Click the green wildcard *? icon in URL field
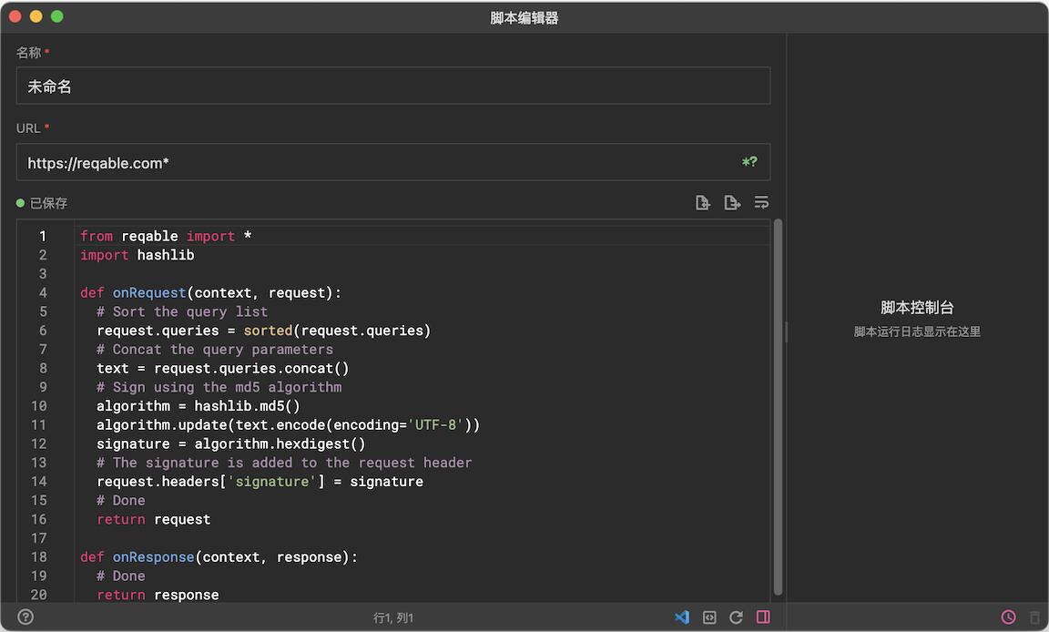 point(749,163)
